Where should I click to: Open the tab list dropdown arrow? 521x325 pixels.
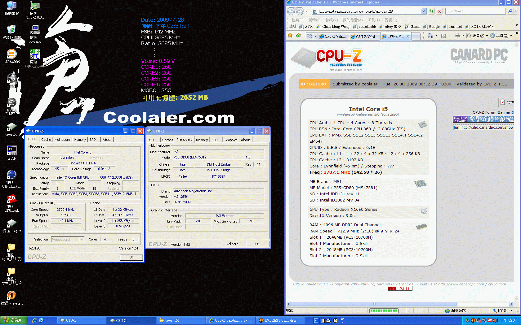tap(315, 36)
